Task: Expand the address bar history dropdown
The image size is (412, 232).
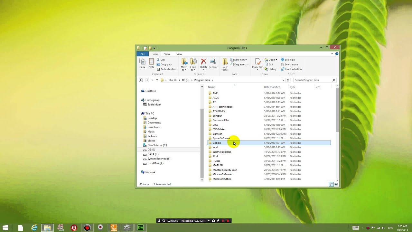Action: (x=283, y=80)
